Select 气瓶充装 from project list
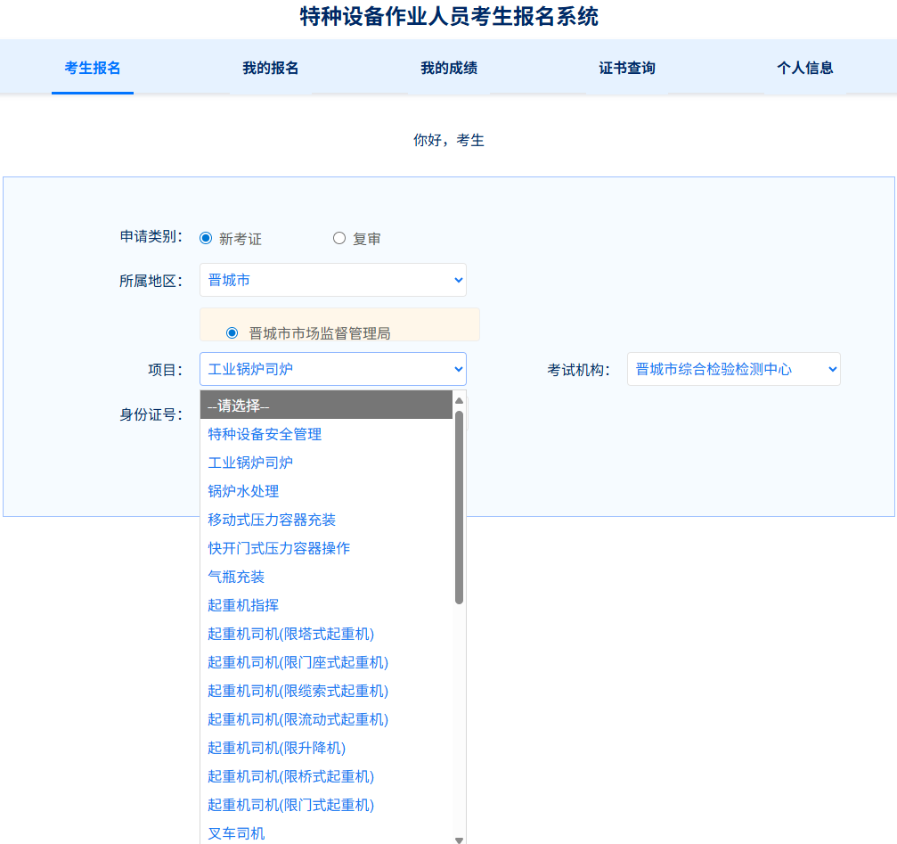The image size is (897, 844). [x=236, y=577]
